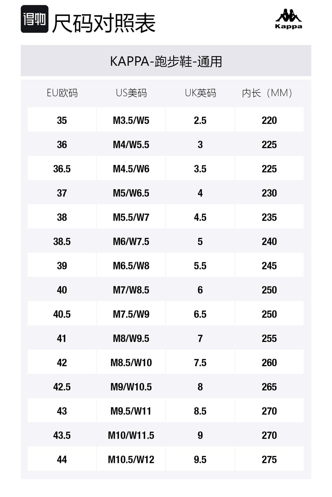Click the 得物 logo icon
The image size is (332, 497).
(34, 19)
